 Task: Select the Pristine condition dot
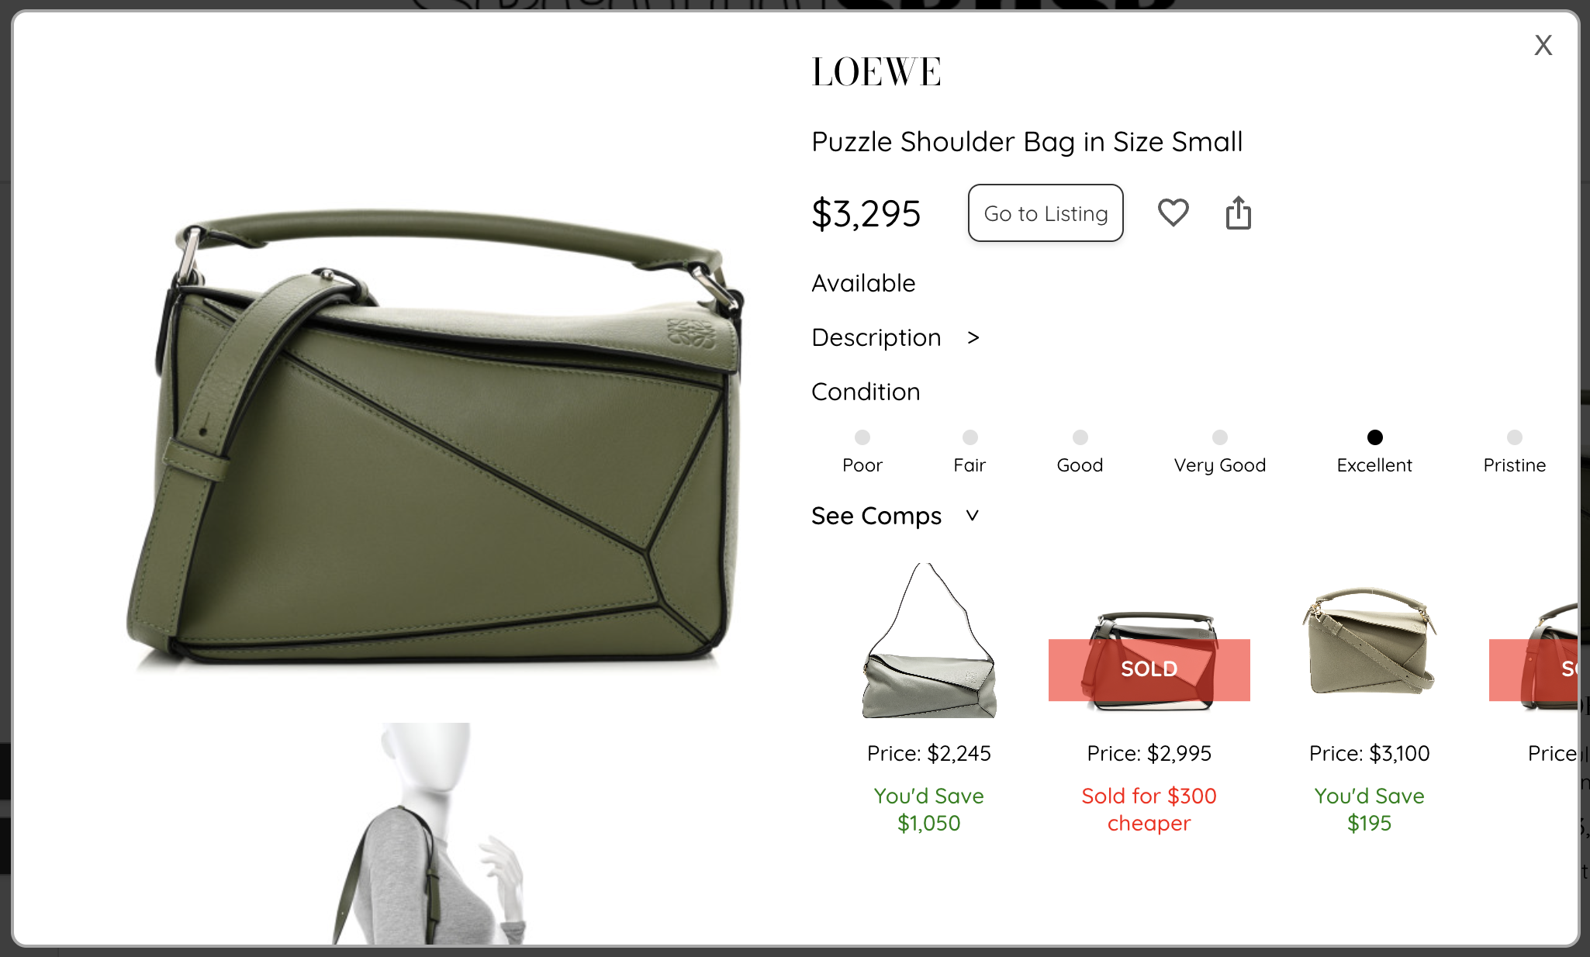(x=1515, y=437)
